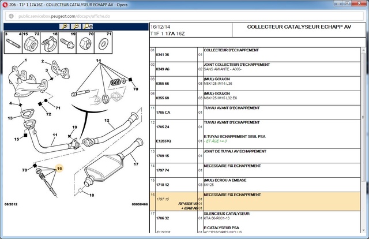Click reference E12837Q

164,141
